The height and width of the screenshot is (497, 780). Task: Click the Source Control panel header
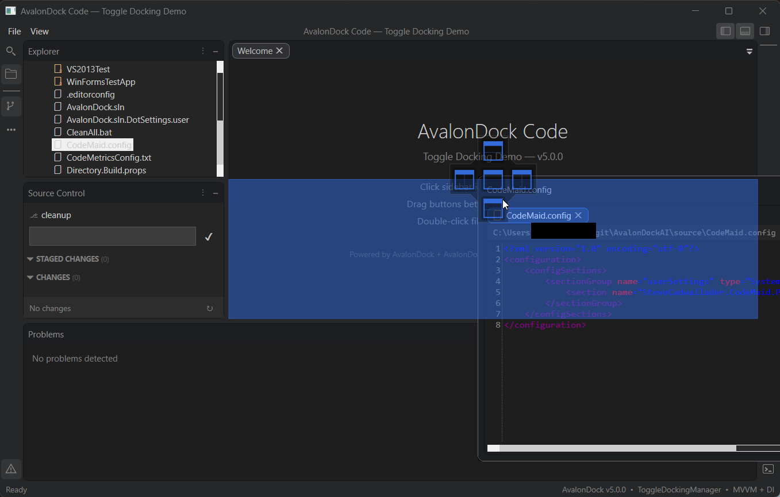56,193
